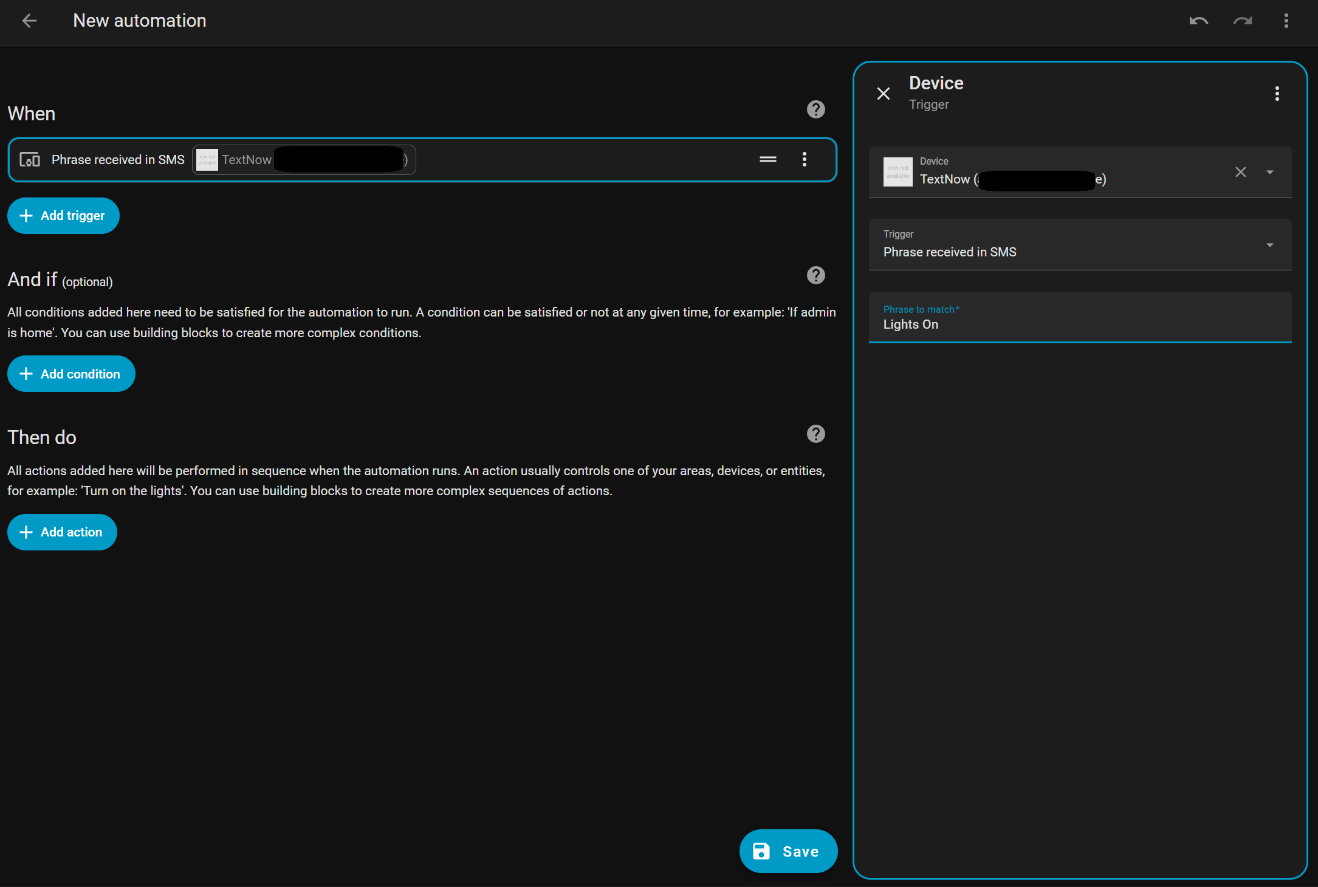The image size is (1318, 887).
Task: Select the Phrase received in SMS trigger row
Action: 422,160
